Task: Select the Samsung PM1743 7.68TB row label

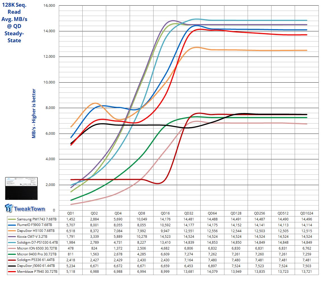Action: point(37,219)
